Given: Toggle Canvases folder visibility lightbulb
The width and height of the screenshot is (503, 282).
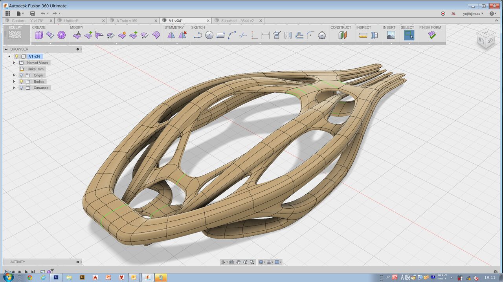Looking at the screenshot, I should click(21, 88).
